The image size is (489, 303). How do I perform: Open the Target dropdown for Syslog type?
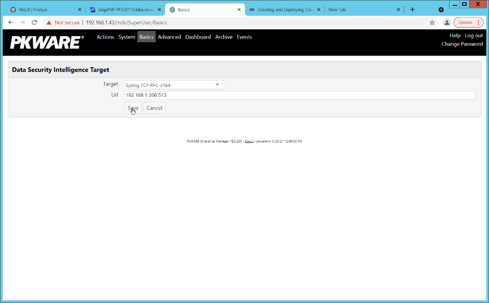point(175,85)
